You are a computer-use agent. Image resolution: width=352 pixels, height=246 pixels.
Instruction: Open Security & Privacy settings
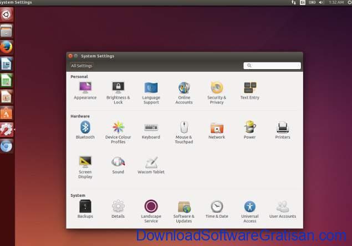217,93
